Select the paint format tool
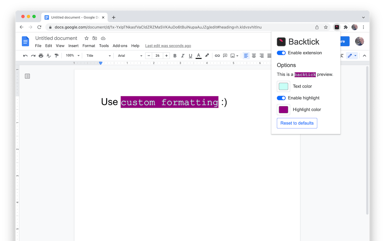This screenshot has width=385, height=241. coord(57,56)
